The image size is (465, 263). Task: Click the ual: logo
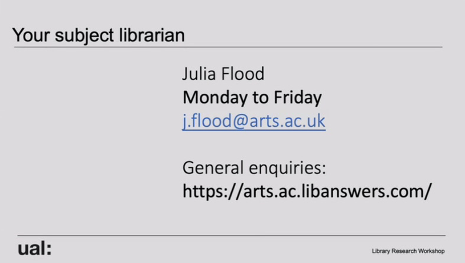click(x=34, y=248)
